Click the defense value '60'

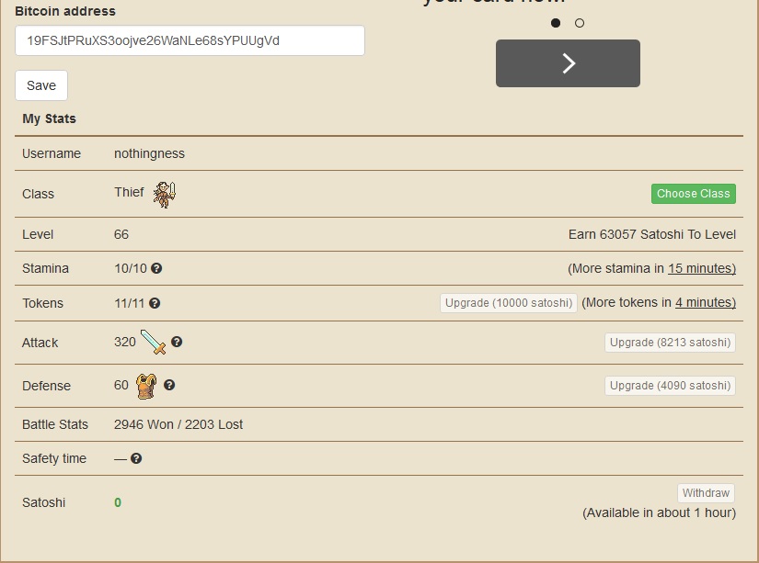[121, 385]
